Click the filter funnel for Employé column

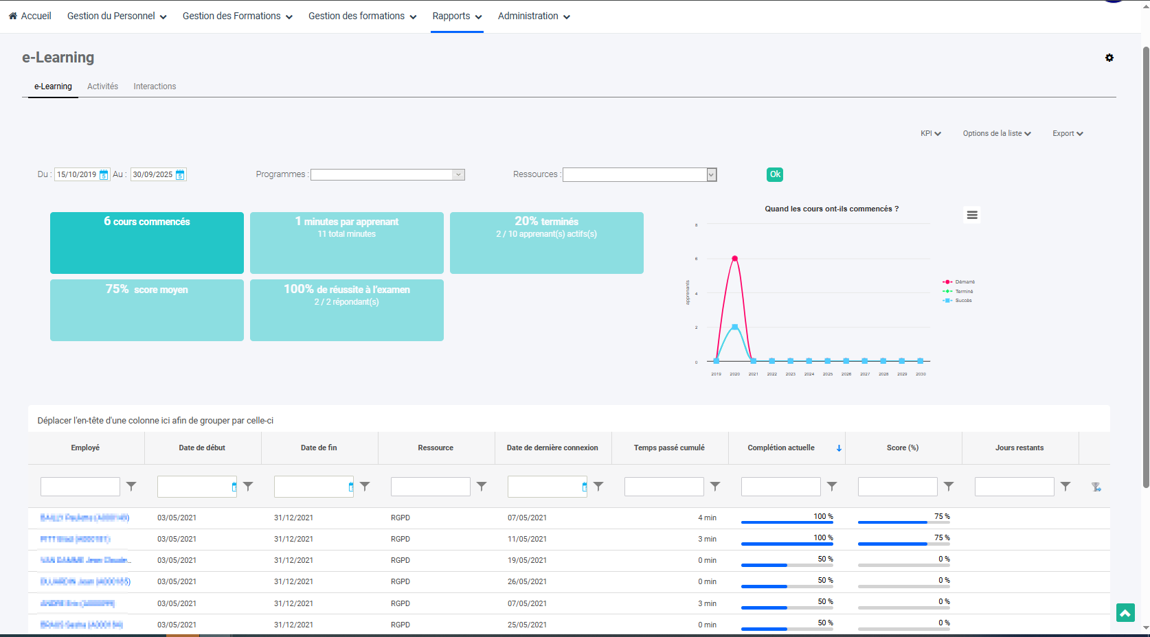[x=131, y=486]
